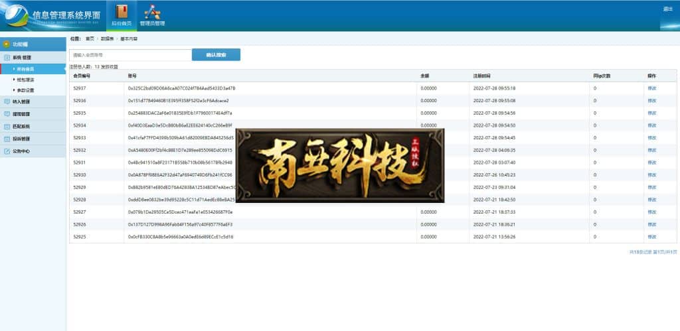Open the 提现管理 sidebar section
The image size is (680, 331).
[x=33, y=114]
